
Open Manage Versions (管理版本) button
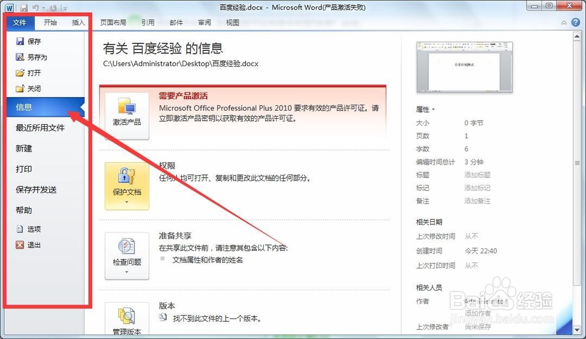(127, 319)
